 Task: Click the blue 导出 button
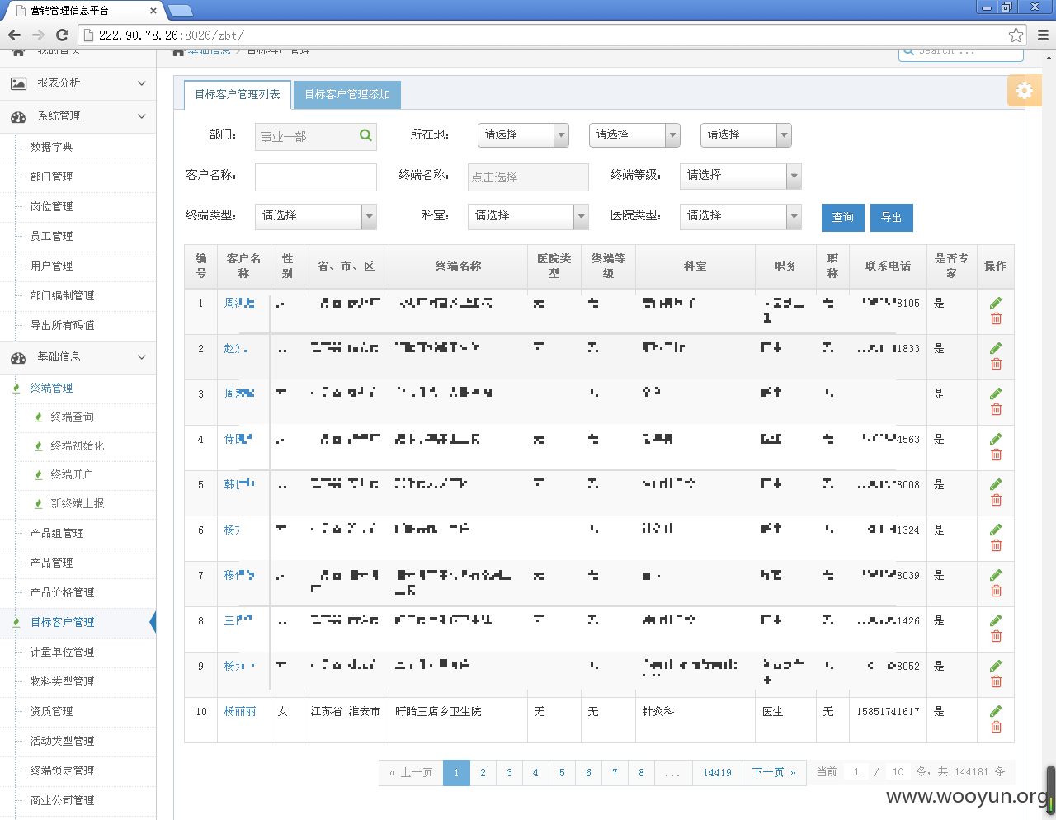pyautogui.click(x=891, y=218)
